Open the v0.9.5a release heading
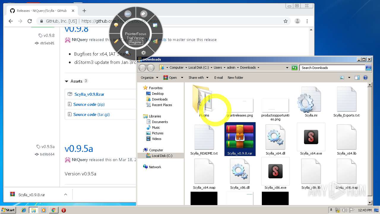Image resolution: width=380 pixels, height=214 pixels. tap(79, 148)
